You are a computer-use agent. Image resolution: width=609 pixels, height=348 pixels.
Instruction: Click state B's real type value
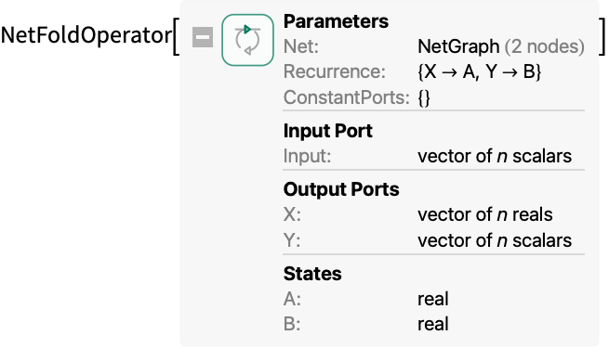point(433,325)
